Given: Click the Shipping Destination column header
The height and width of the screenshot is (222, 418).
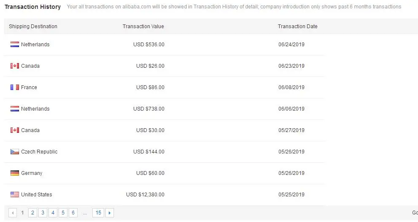Looking at the screenshot, I should click(x=33, y=26).
